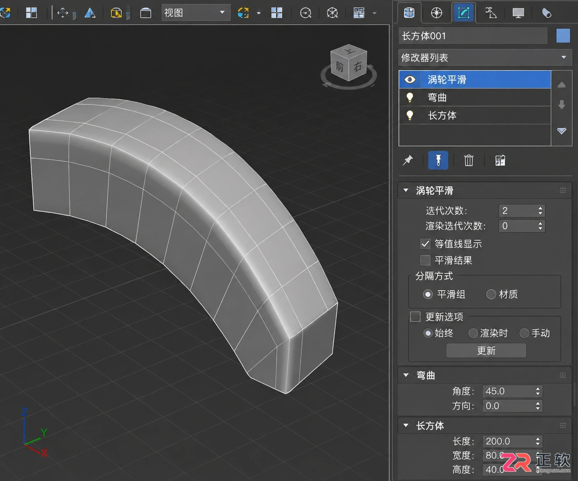Click the mirror tool icon
This screenshot has width=578, height=481.
(x=90, y=13)
